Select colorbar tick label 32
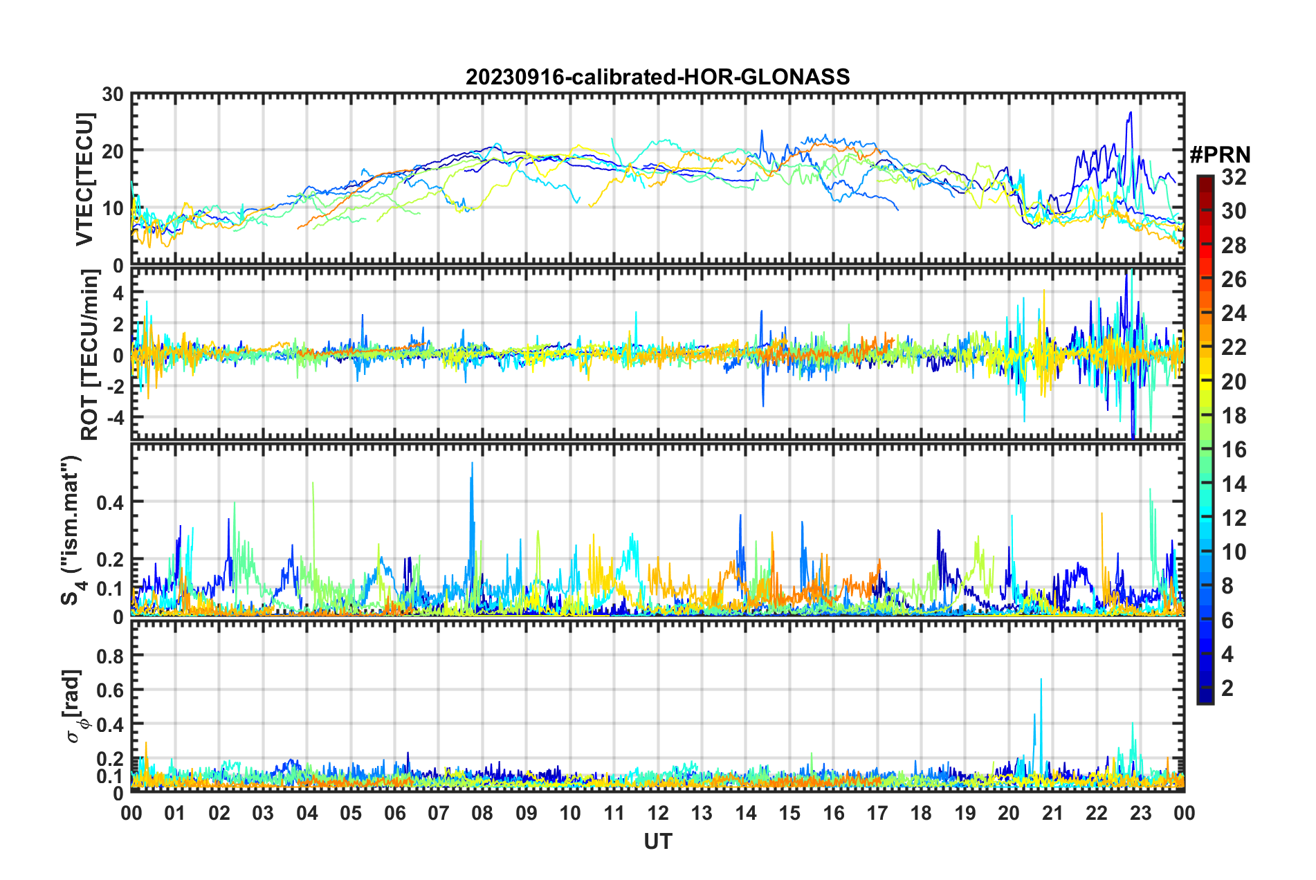 point(1234,177)
